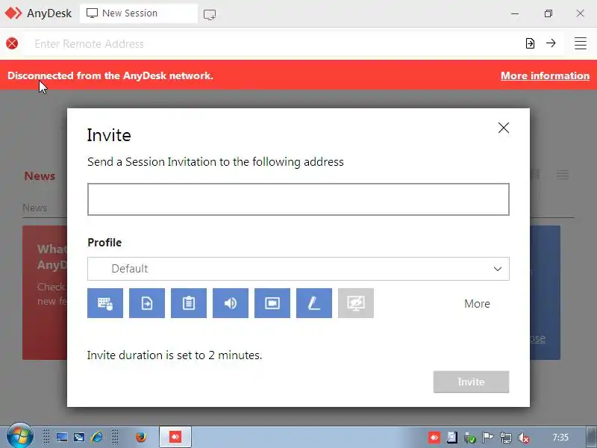
Task: Open the hamburger main menu
Action: [581, 43]
